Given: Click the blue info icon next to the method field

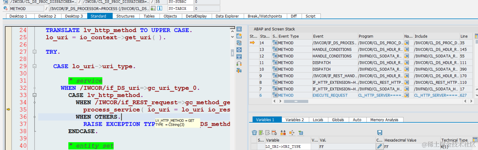Looking at the screenshot, I should point(160,8).
